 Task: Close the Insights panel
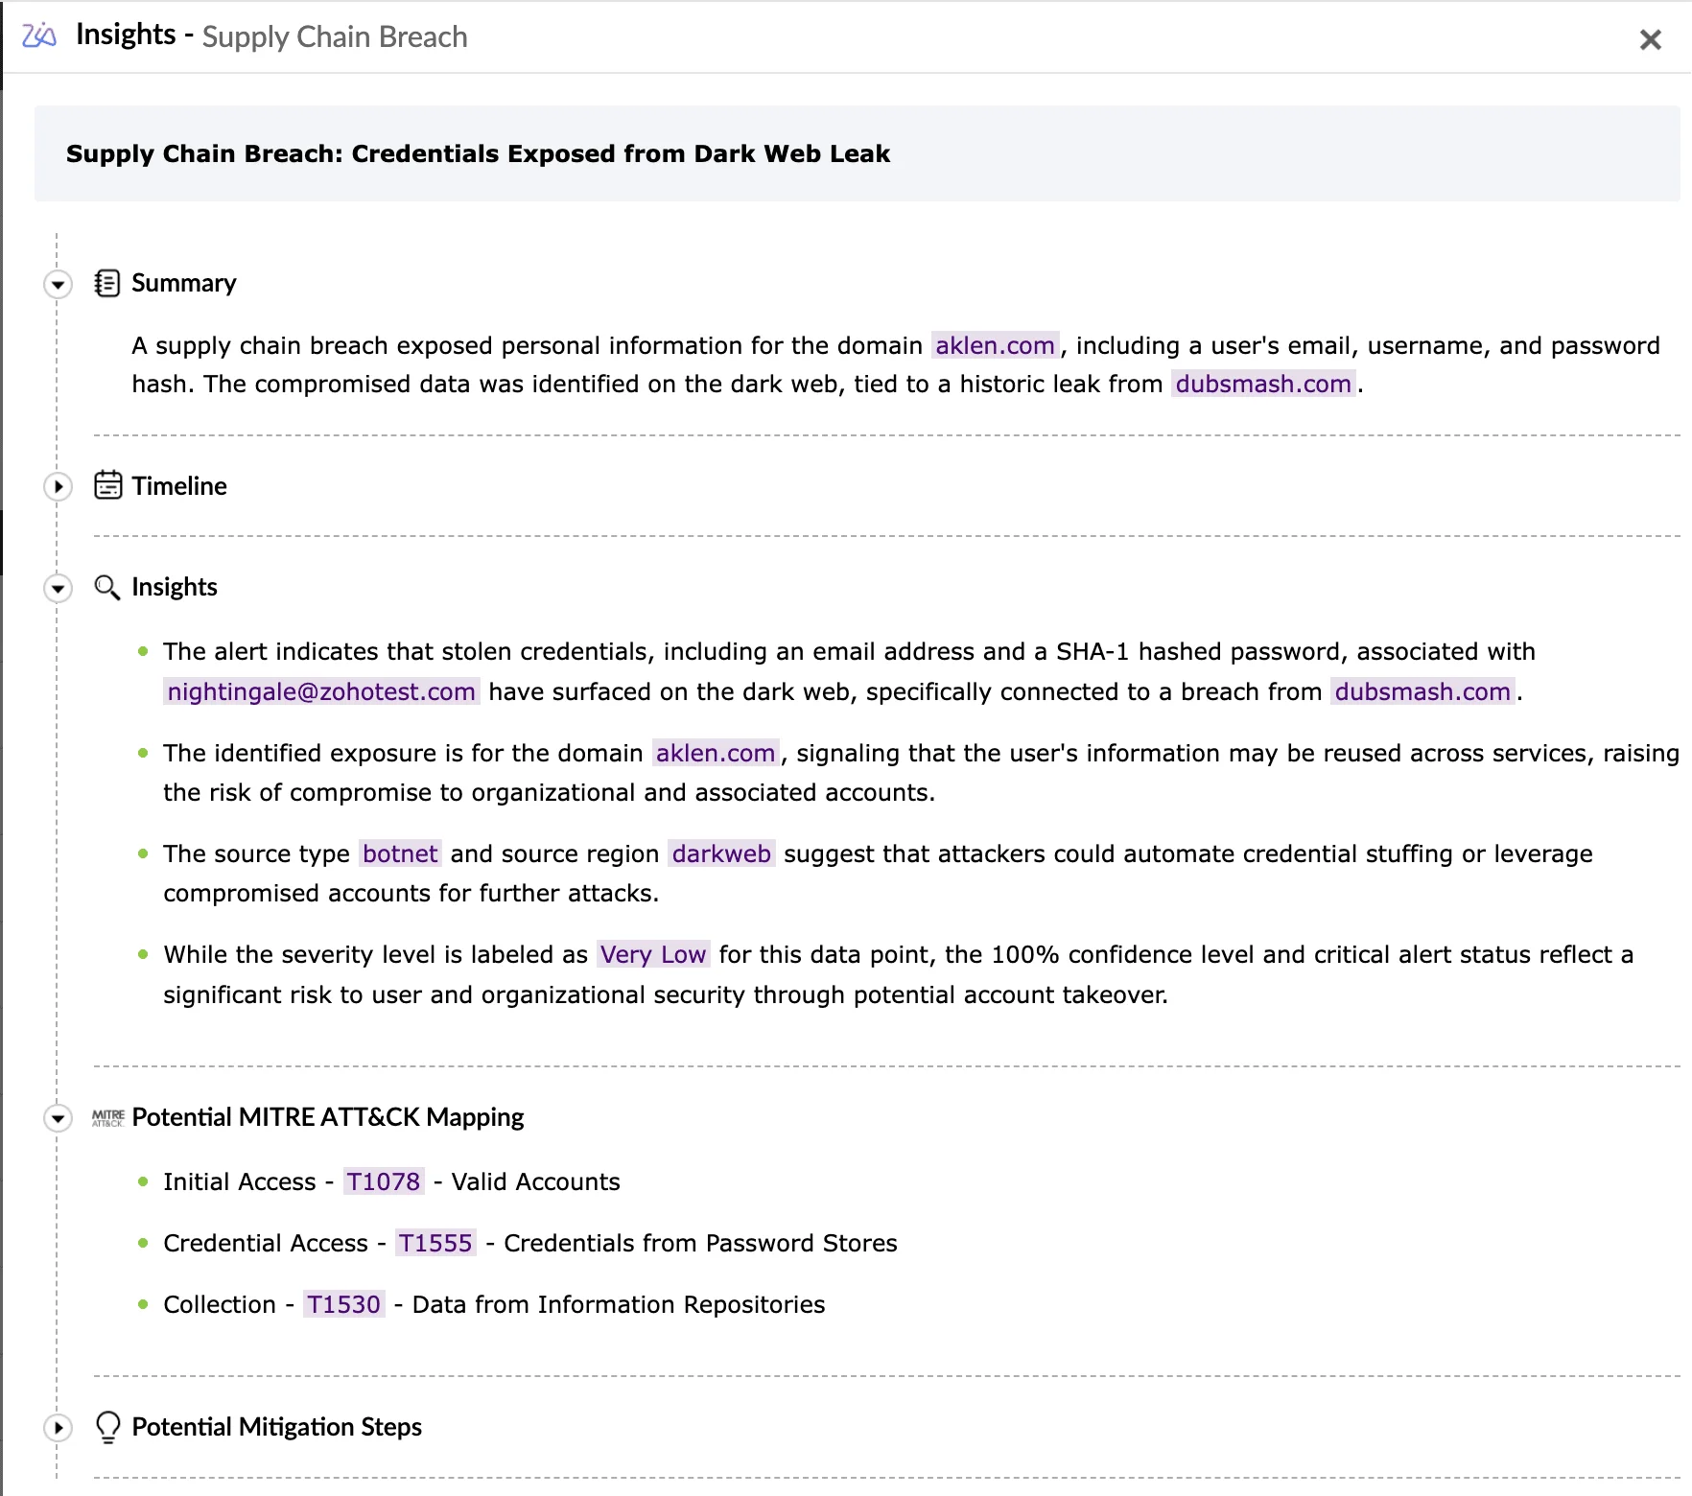tap(1650, 39)
